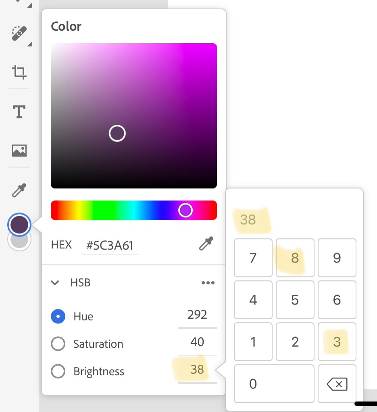This screenshot has width=377, height=412.
Task: Activate the eyedropper beside the HEX field
Action: (x=206, y=244)
